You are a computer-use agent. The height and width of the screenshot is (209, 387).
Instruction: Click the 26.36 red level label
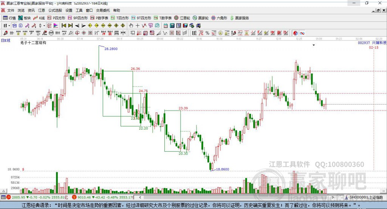coord(135,69)
